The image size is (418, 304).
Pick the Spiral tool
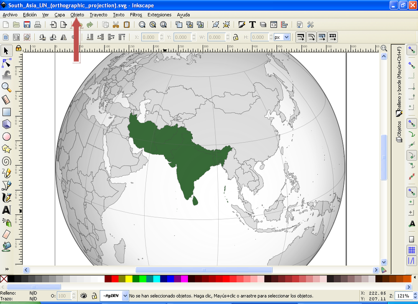[x=7, y=161]
